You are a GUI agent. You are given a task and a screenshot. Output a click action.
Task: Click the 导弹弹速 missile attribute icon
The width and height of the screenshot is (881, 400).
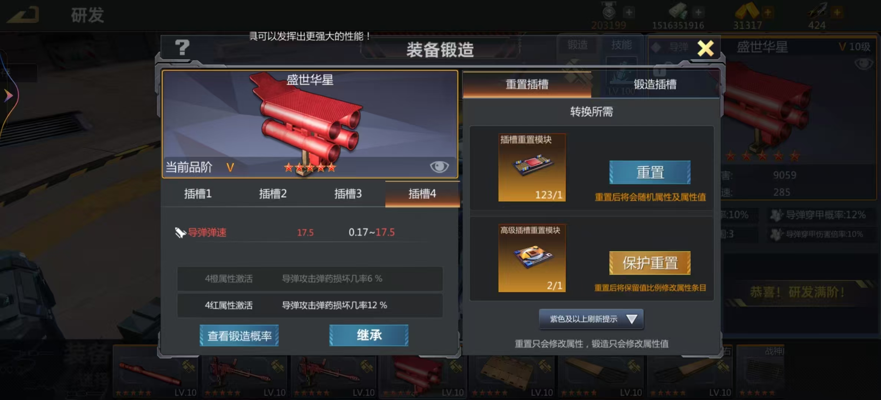tap(180, 233)
